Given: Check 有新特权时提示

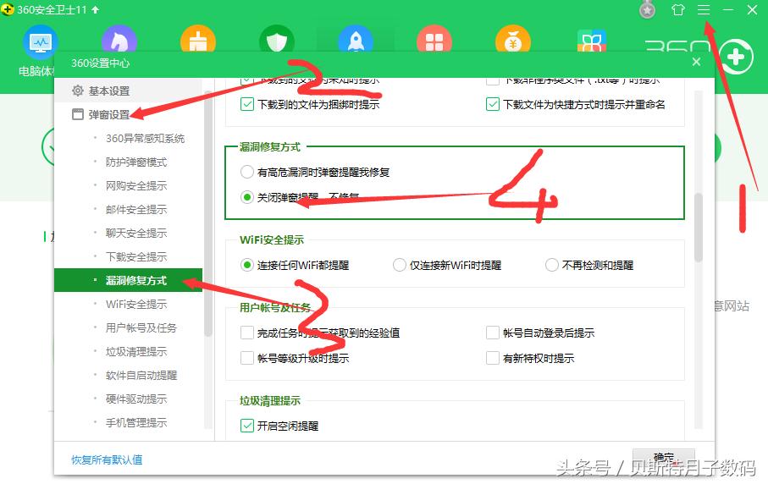Looking at the screenshot, I should 492,358.
